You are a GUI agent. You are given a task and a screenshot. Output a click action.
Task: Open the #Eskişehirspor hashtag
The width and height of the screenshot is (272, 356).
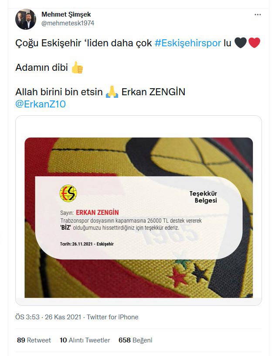[x=188, y=43]
